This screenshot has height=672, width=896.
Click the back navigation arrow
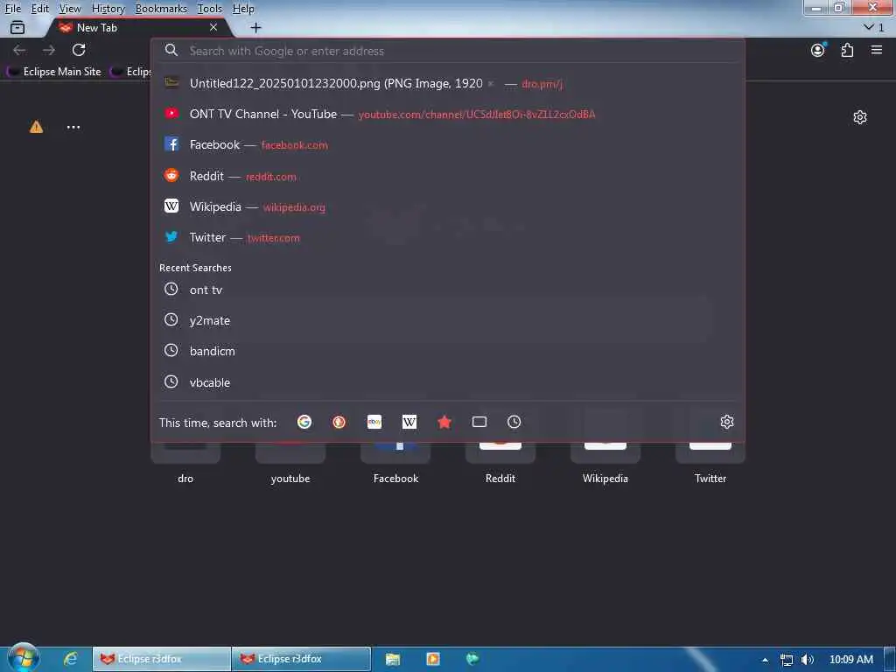click(19, 50)
